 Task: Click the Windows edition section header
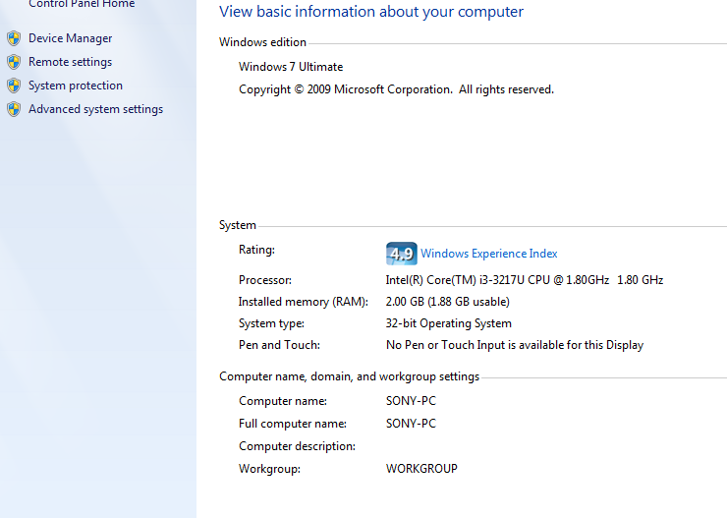pyautogui.click(x=262, y=42)
